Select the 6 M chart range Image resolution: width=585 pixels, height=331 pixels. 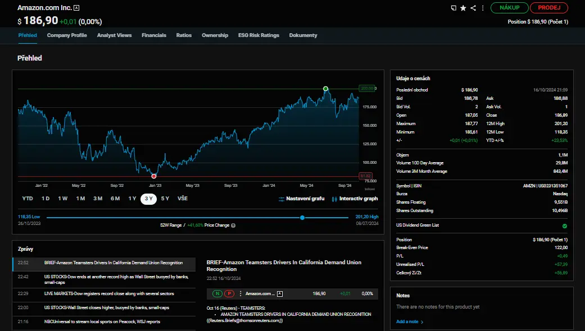tap(115, 199)
